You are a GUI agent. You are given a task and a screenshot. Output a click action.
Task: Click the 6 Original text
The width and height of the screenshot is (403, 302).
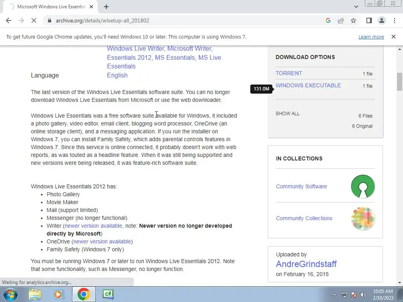pos(362,126)
